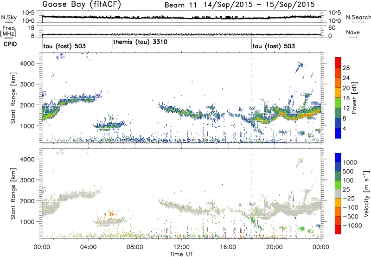Click the 'Beam 11' label
The width and height of the screenshot is (371, 257).
coord(181,5)
